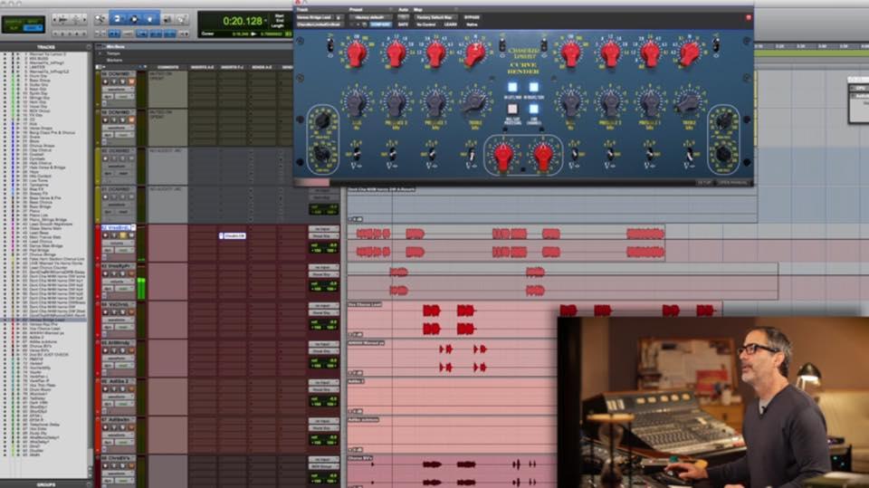This screenshot has width=869, height=488.
Task: Open the read automation mode selector on VrseBrdL
Action: (x=125, y=251)
